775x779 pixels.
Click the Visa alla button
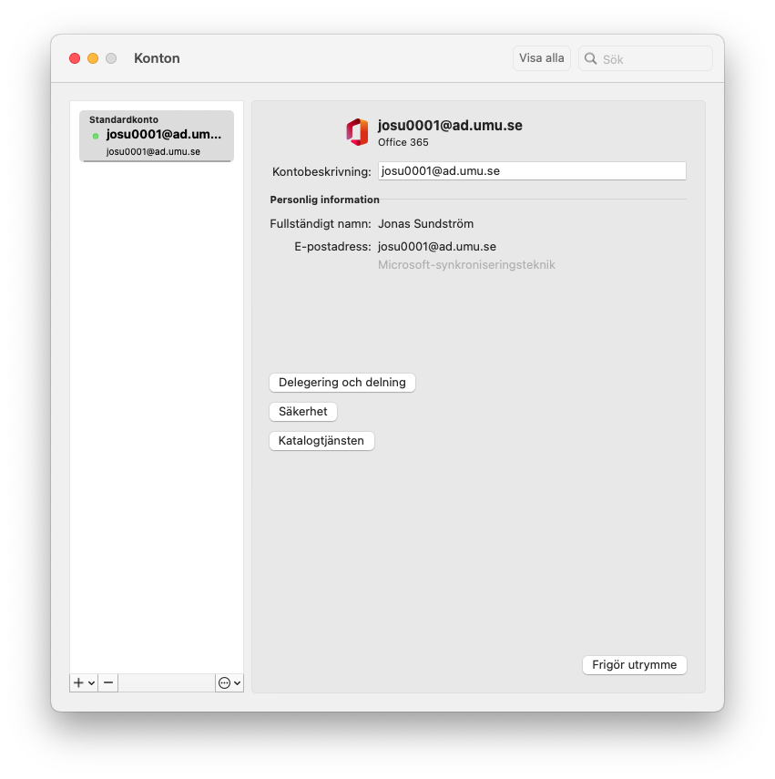[542, 58]
